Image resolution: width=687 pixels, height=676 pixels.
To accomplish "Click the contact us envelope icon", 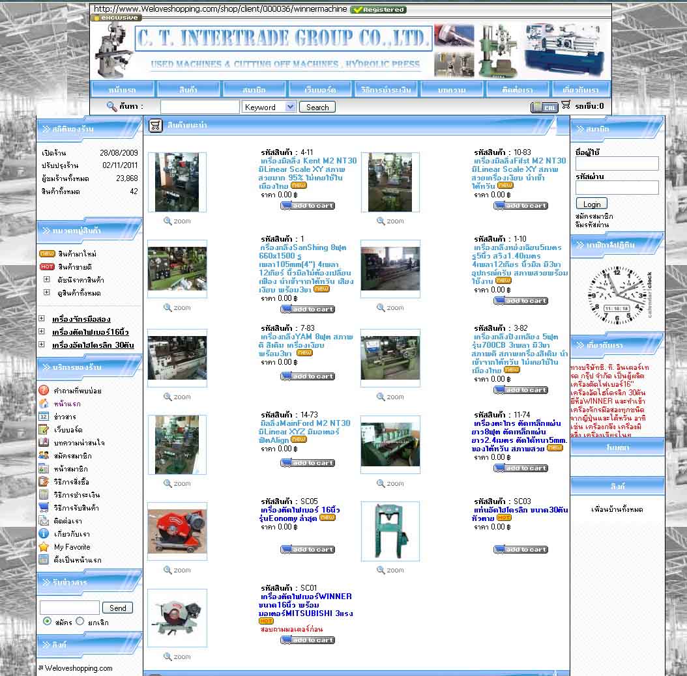I will point(44,521).
